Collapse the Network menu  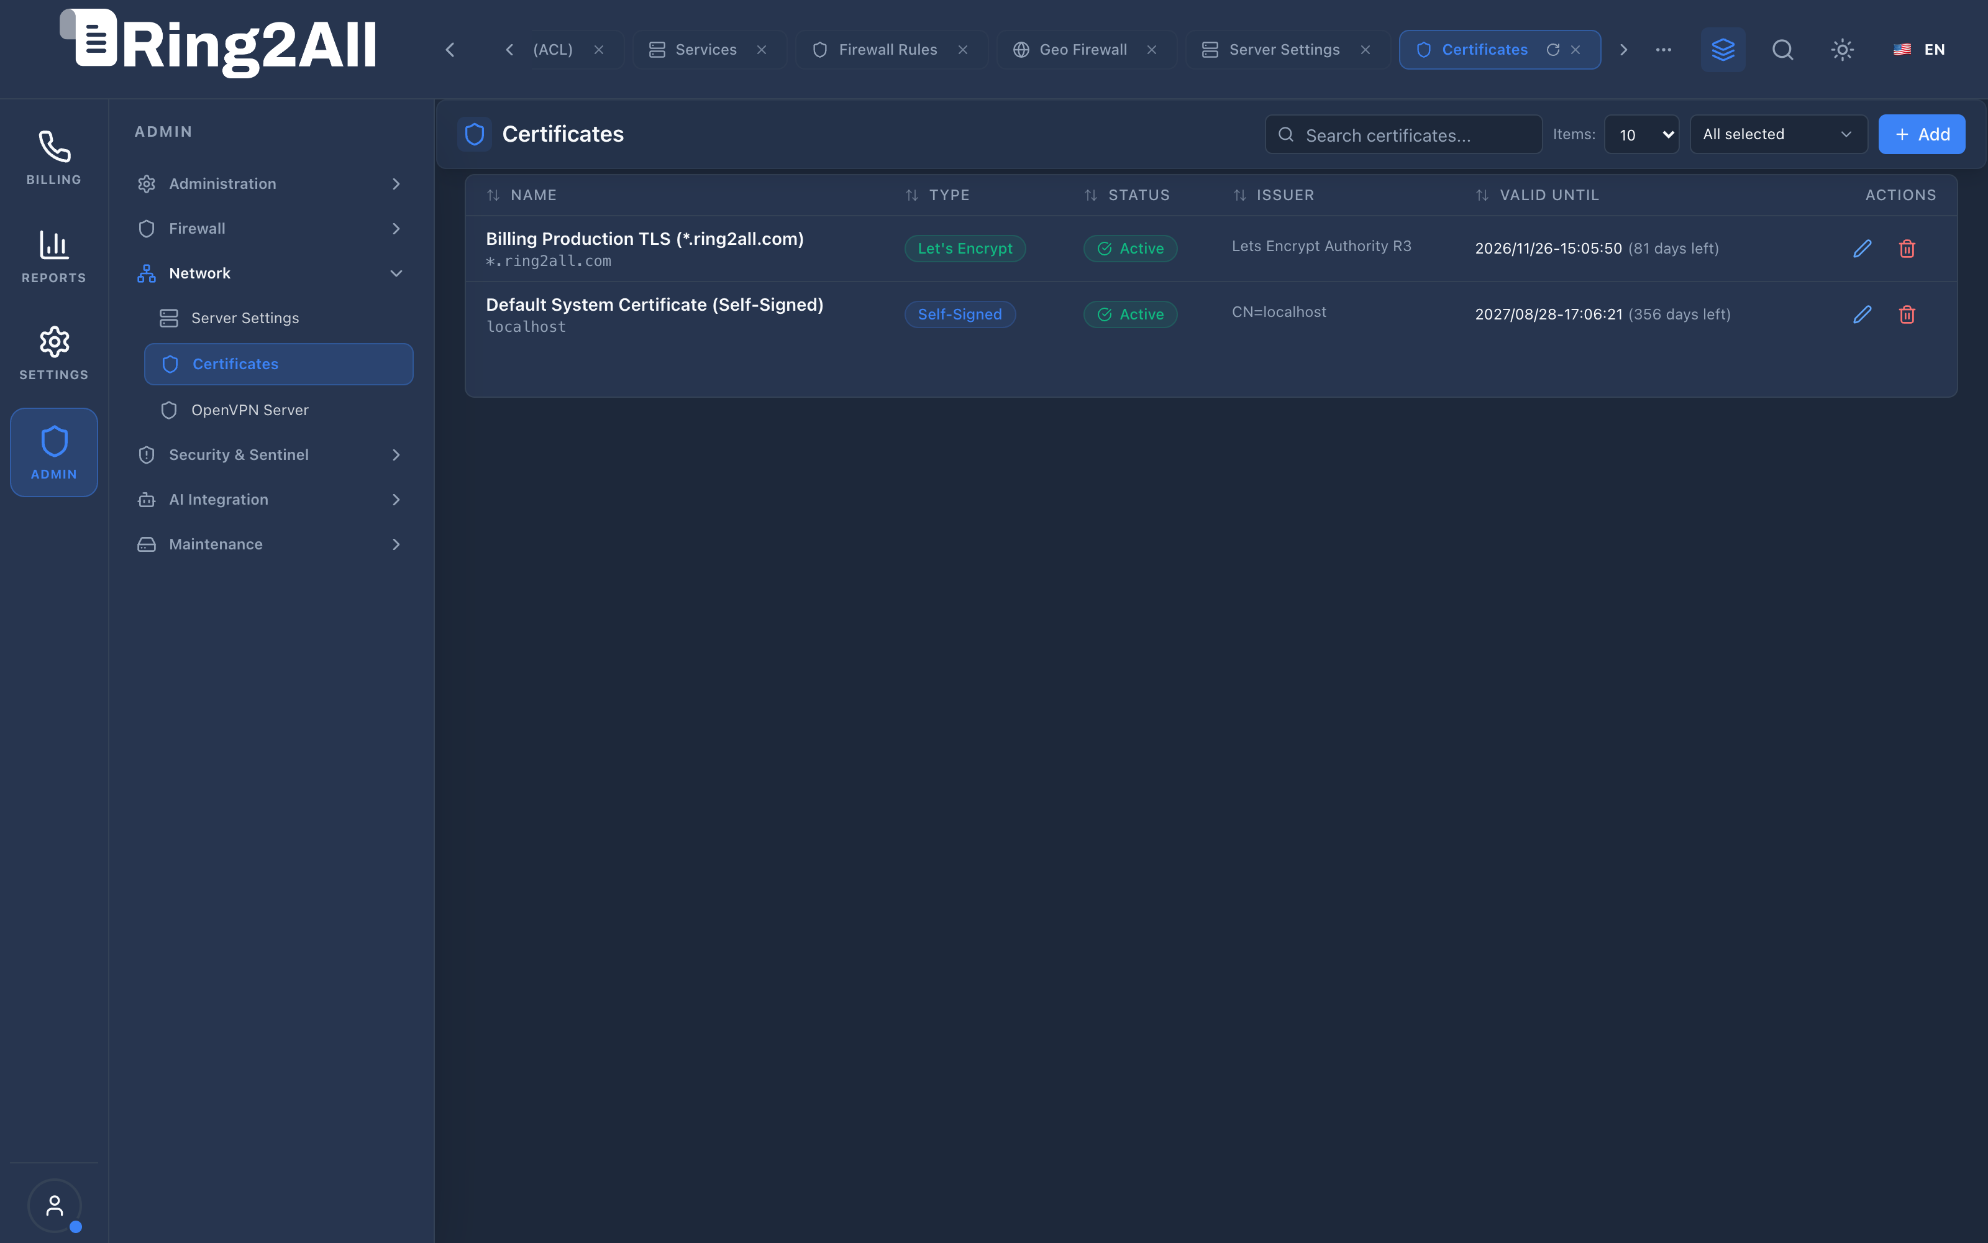tap(271, 273)
